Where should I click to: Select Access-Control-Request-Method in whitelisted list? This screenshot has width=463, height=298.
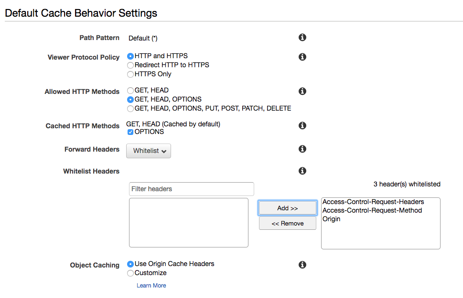372,210
